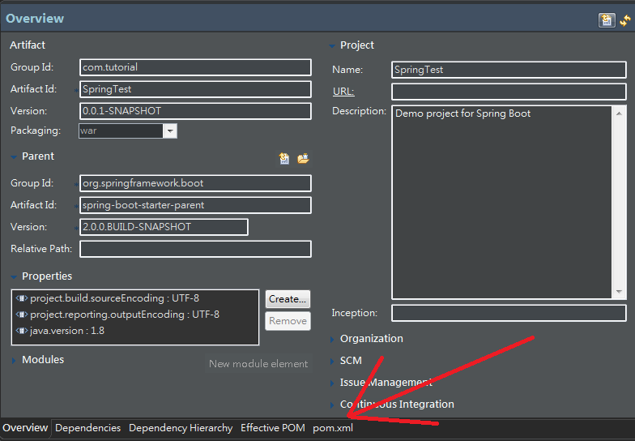Viewport: 635px width, 441px height.
Task: Expand the Issue Management section
Action: tap(332, 383)
